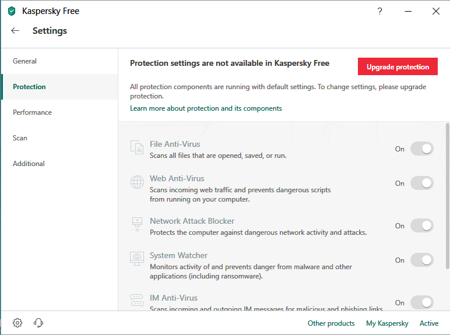This screenshot has height=335, width=450.
Task: Click the Network Attack Blocker monitor icon
Action: coord(137,225)
